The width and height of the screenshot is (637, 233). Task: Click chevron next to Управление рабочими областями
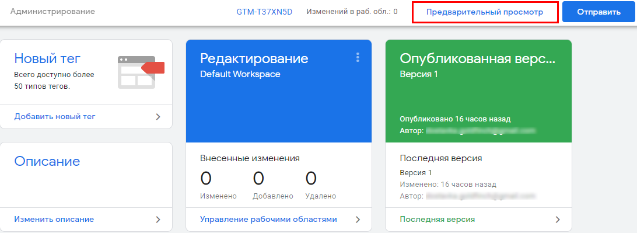click(x=358, y=220)
